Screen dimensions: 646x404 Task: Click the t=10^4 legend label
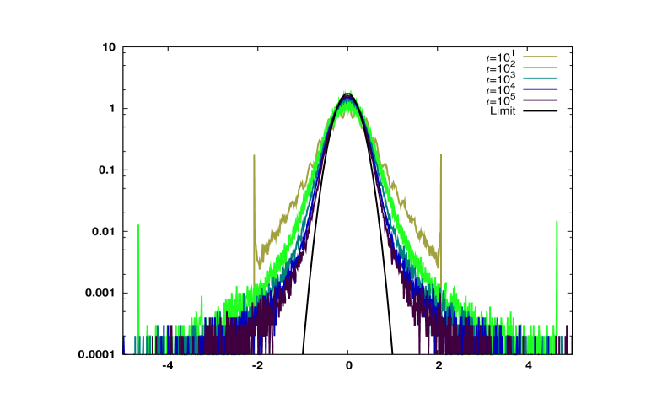pos(501,89)
